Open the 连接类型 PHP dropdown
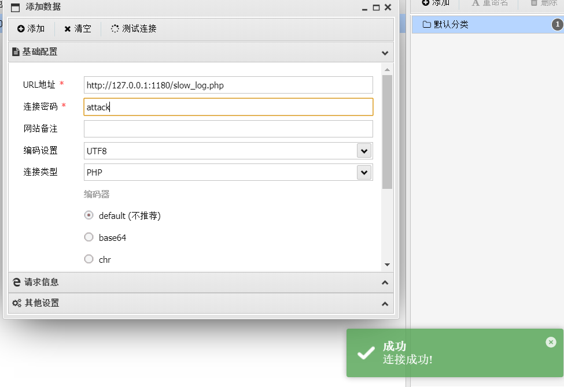564x387 pixels. point(364,172)
